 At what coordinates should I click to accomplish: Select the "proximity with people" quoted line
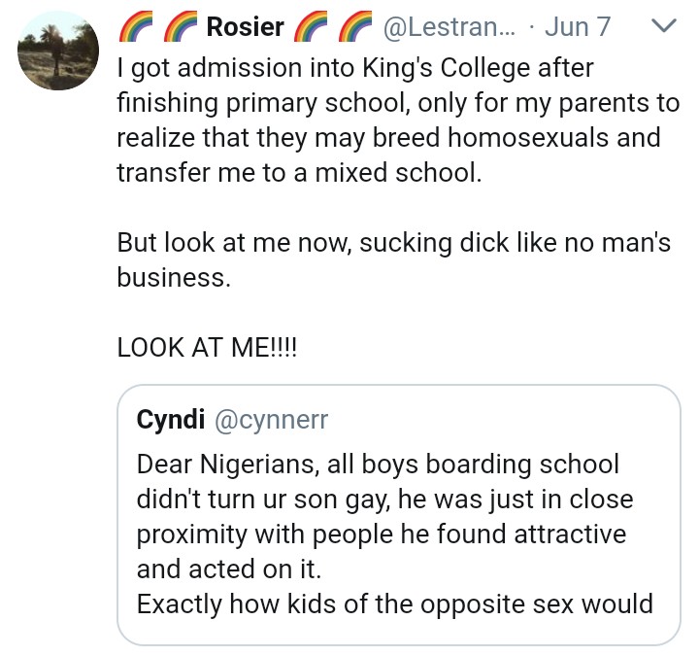coord(382,534)
